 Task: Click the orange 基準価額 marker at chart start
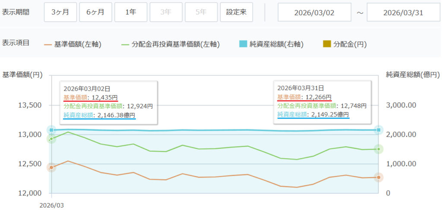tap(51, 167)
